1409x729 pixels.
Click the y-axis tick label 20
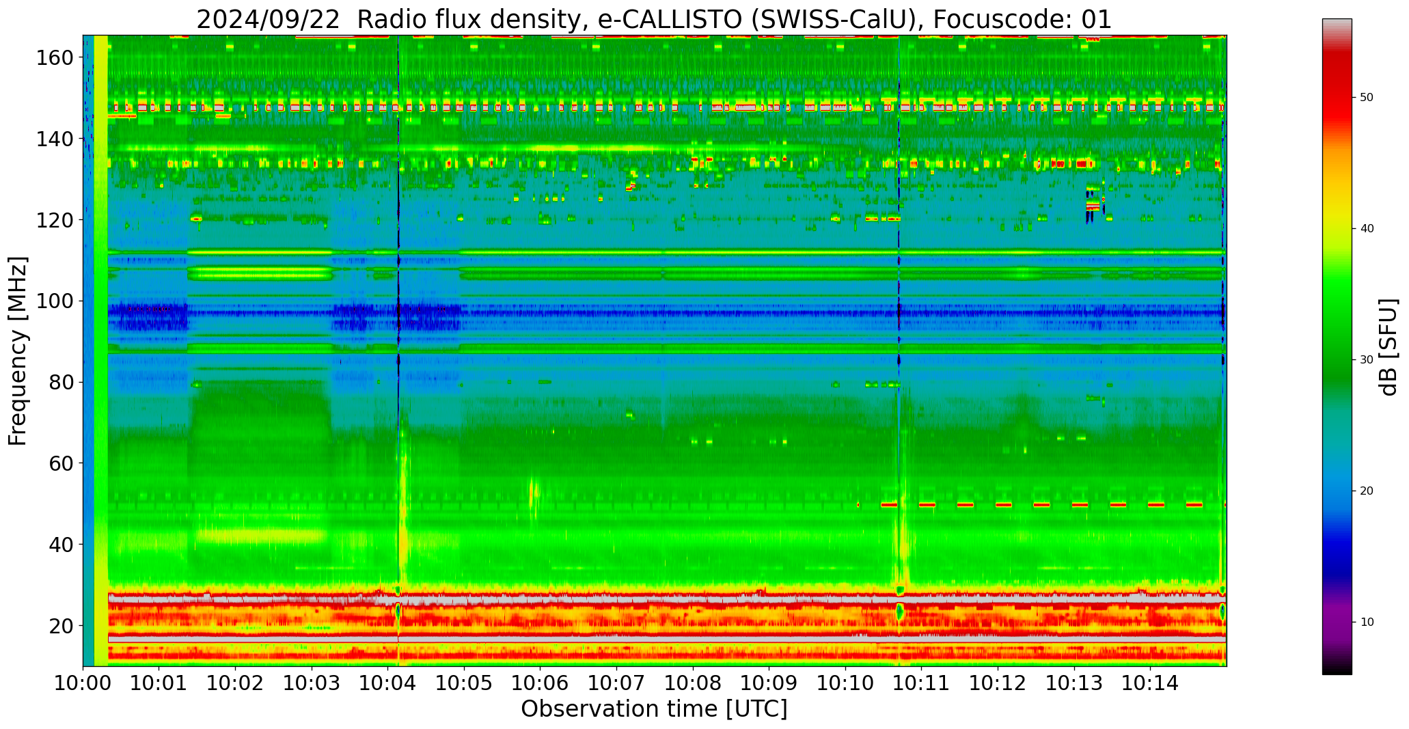pos(61,626)
